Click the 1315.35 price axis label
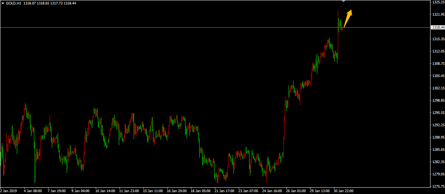The height and width of the screenshot is (194, 445). [x=438, y=39]
